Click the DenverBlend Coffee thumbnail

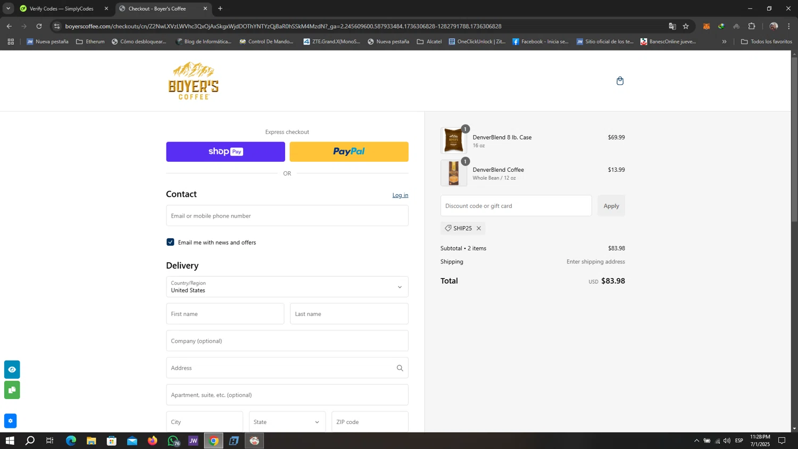click(454, 173)
